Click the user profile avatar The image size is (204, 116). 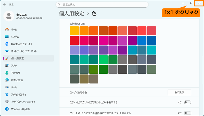9,16
